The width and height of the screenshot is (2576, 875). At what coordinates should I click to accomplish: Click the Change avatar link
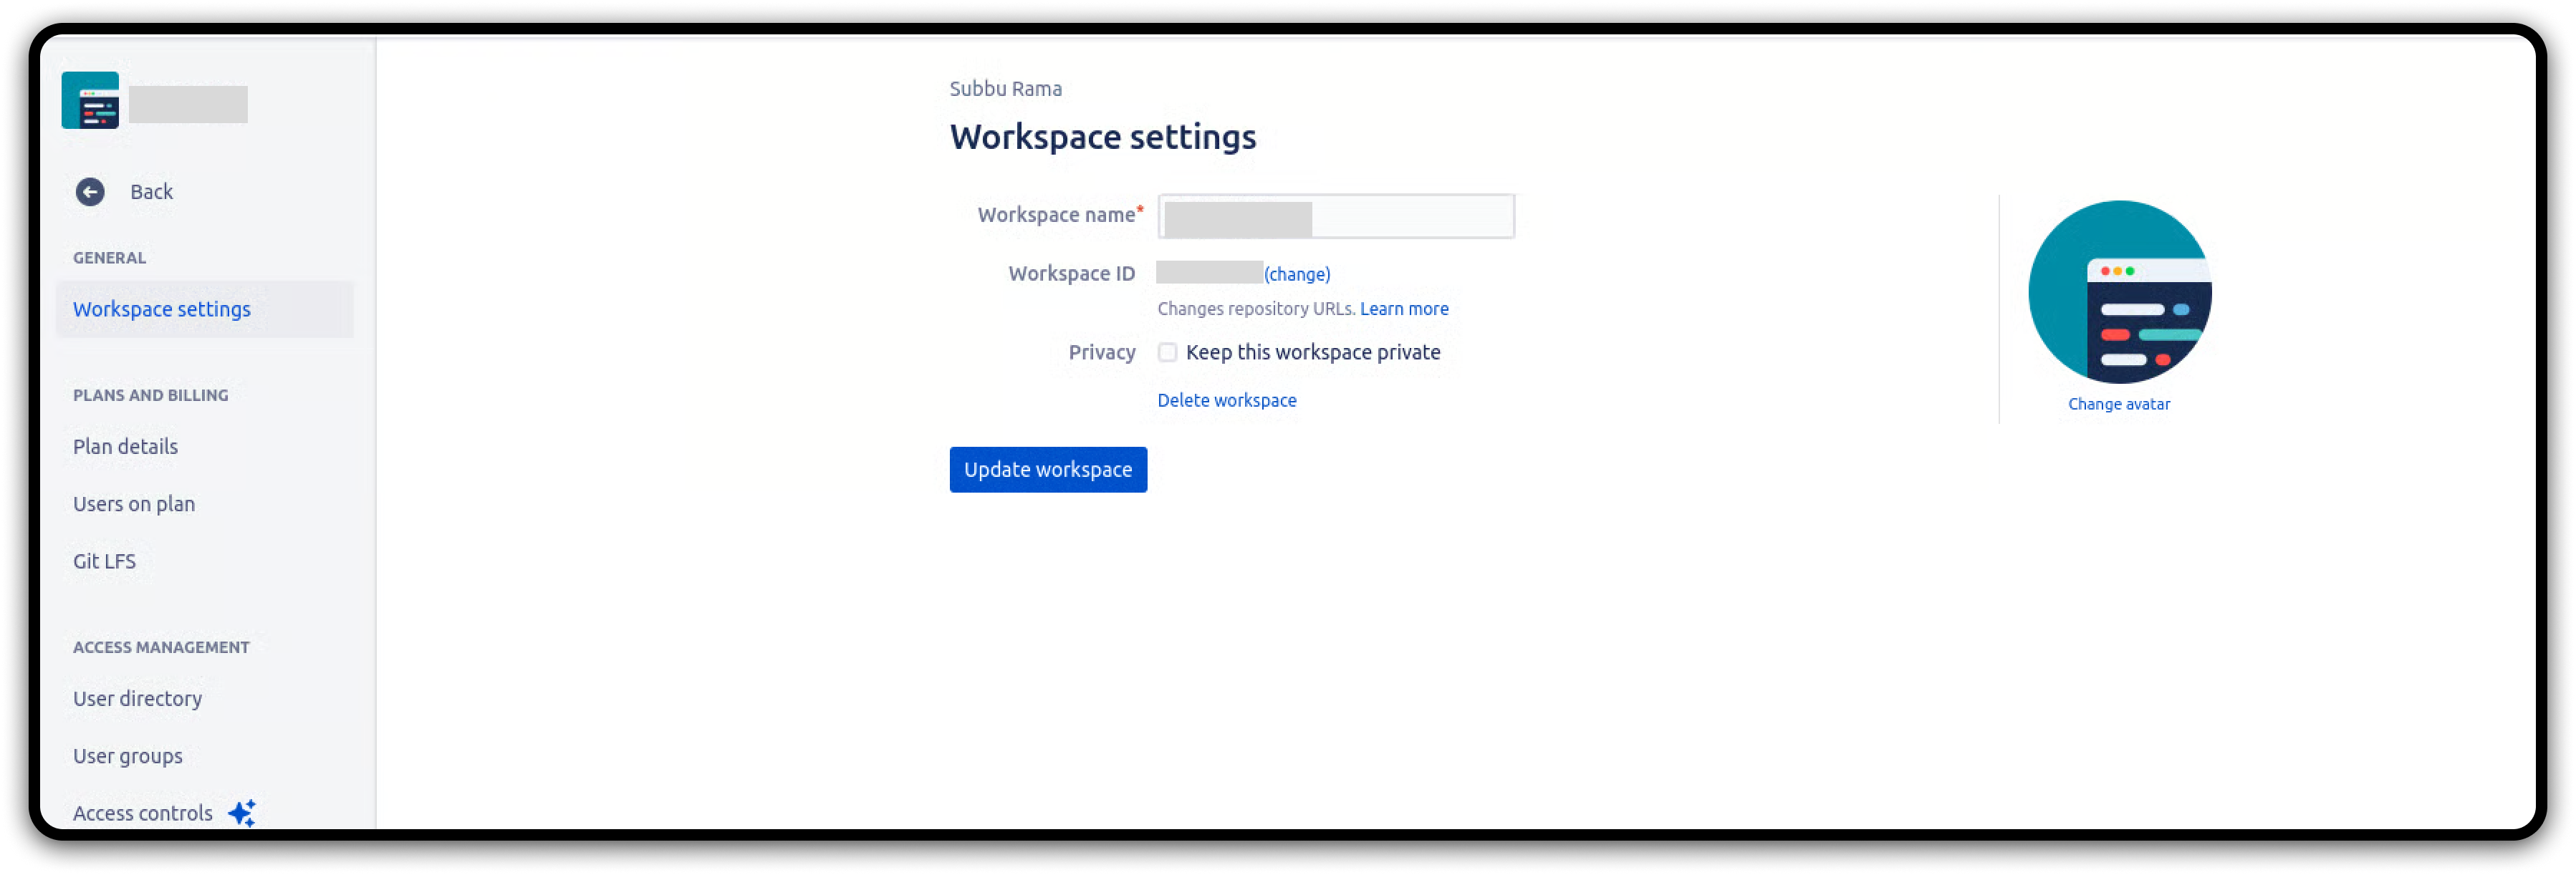tap(2118, 404)
